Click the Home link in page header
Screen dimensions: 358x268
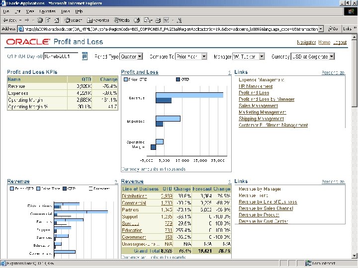click(324, 42)
